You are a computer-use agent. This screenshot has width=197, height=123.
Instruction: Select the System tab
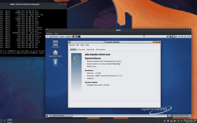[x=73, y=49]
